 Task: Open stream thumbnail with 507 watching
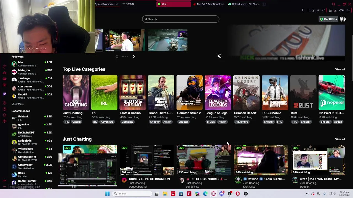147,160
